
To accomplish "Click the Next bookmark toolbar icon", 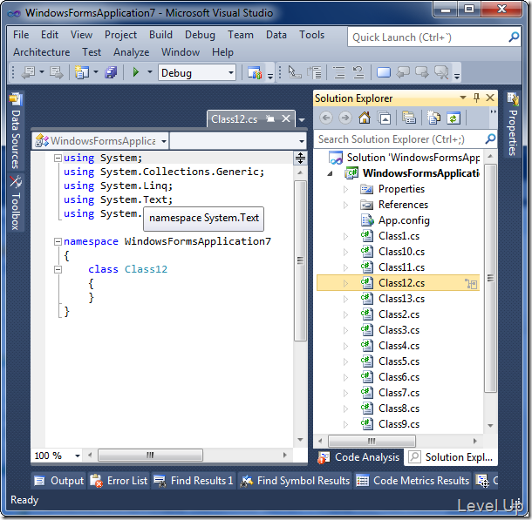I will [422, 72].
